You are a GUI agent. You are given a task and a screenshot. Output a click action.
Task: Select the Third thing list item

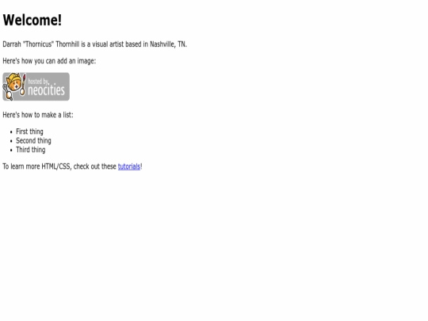31,150
